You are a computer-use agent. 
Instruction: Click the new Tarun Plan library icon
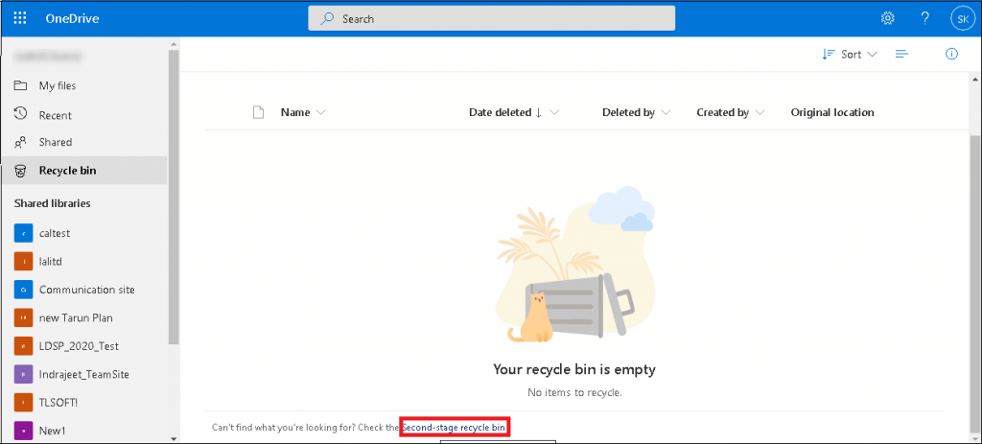click(23, 318)
